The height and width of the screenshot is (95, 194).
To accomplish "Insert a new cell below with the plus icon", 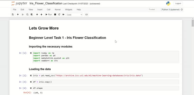I will (x=18, y=15).
